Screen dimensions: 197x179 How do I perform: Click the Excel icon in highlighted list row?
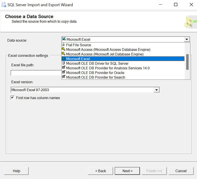(x=64, y=58)
